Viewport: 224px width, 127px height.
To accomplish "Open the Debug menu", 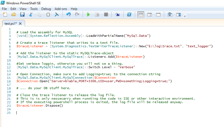I will 46,9.
